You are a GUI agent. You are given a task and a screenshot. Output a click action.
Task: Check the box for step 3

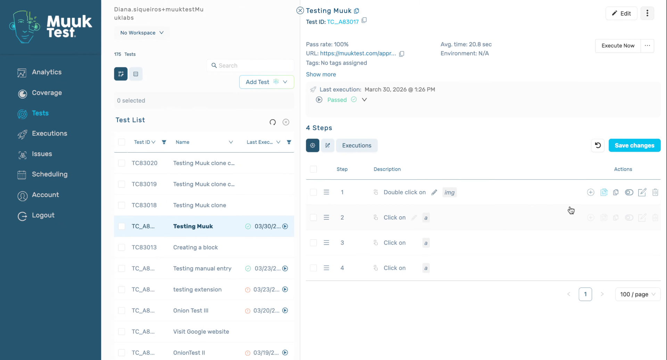point(313,243)
